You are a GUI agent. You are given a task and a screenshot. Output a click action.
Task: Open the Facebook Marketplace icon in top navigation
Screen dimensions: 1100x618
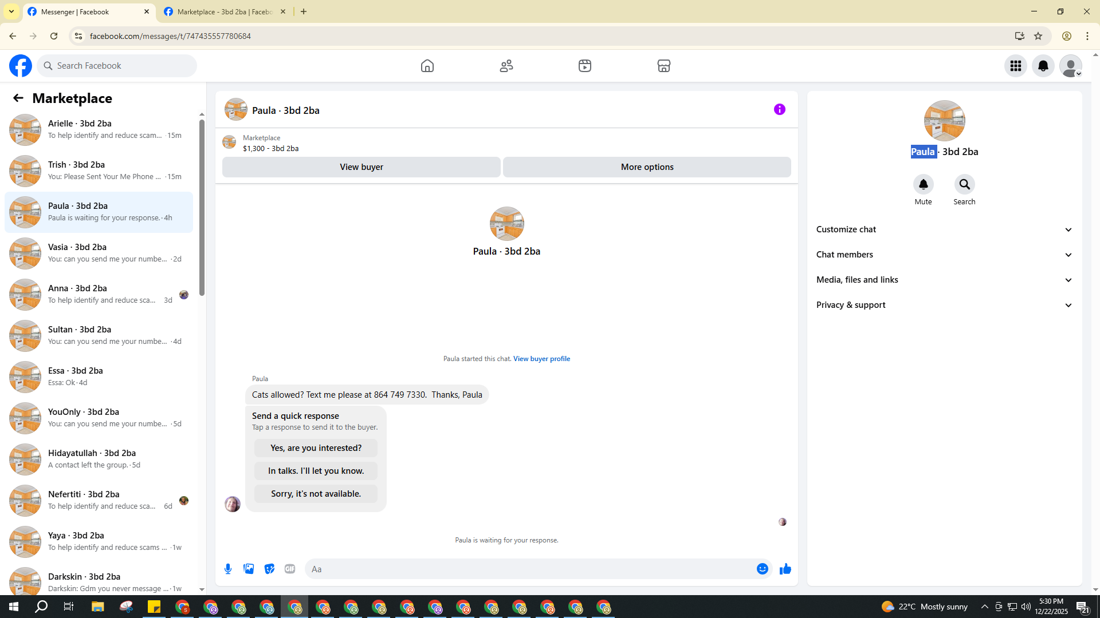point(663,66)
